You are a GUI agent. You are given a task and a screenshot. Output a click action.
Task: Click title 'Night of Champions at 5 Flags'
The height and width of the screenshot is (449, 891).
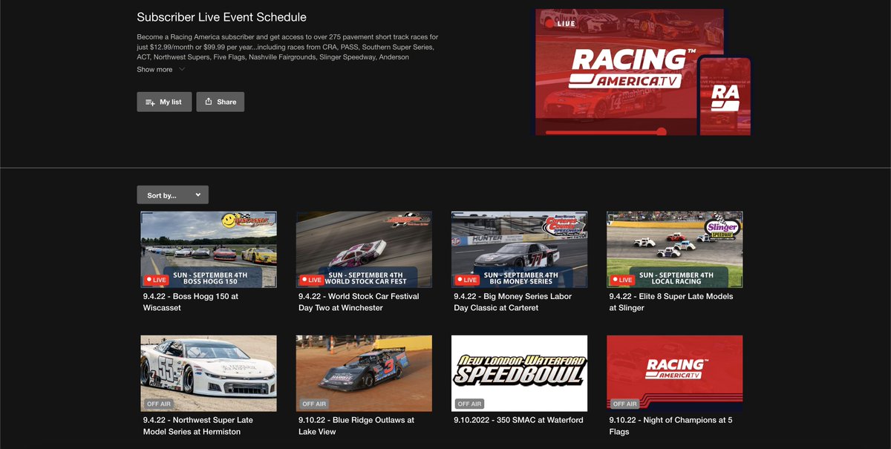click(x=671, y=426)
